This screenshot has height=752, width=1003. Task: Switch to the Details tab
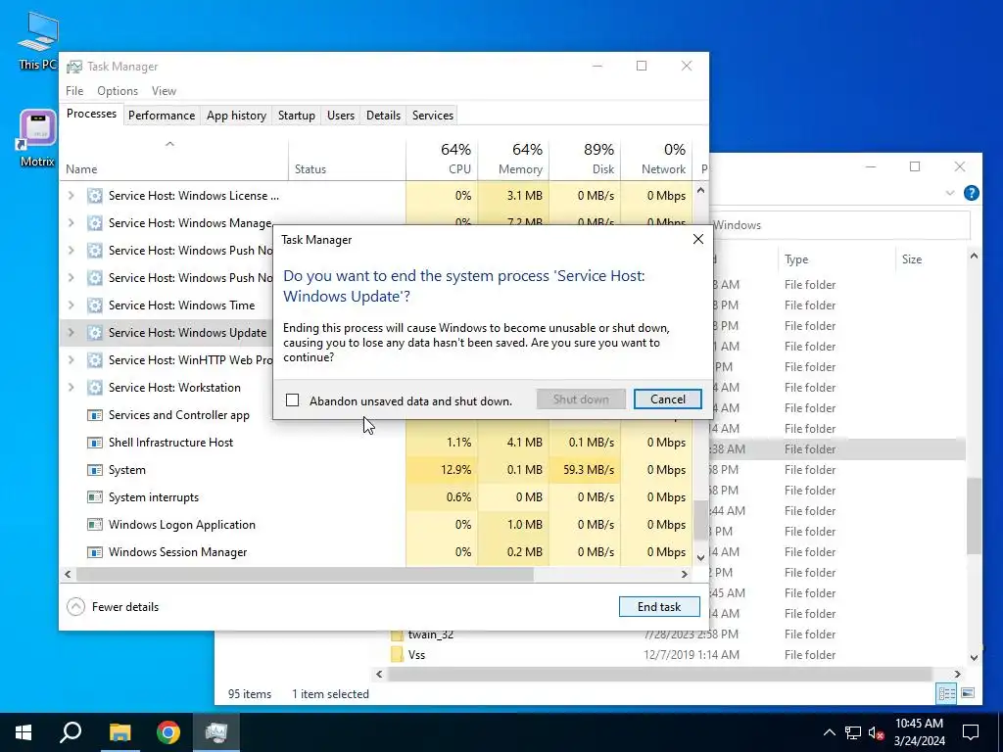point(383,116)
